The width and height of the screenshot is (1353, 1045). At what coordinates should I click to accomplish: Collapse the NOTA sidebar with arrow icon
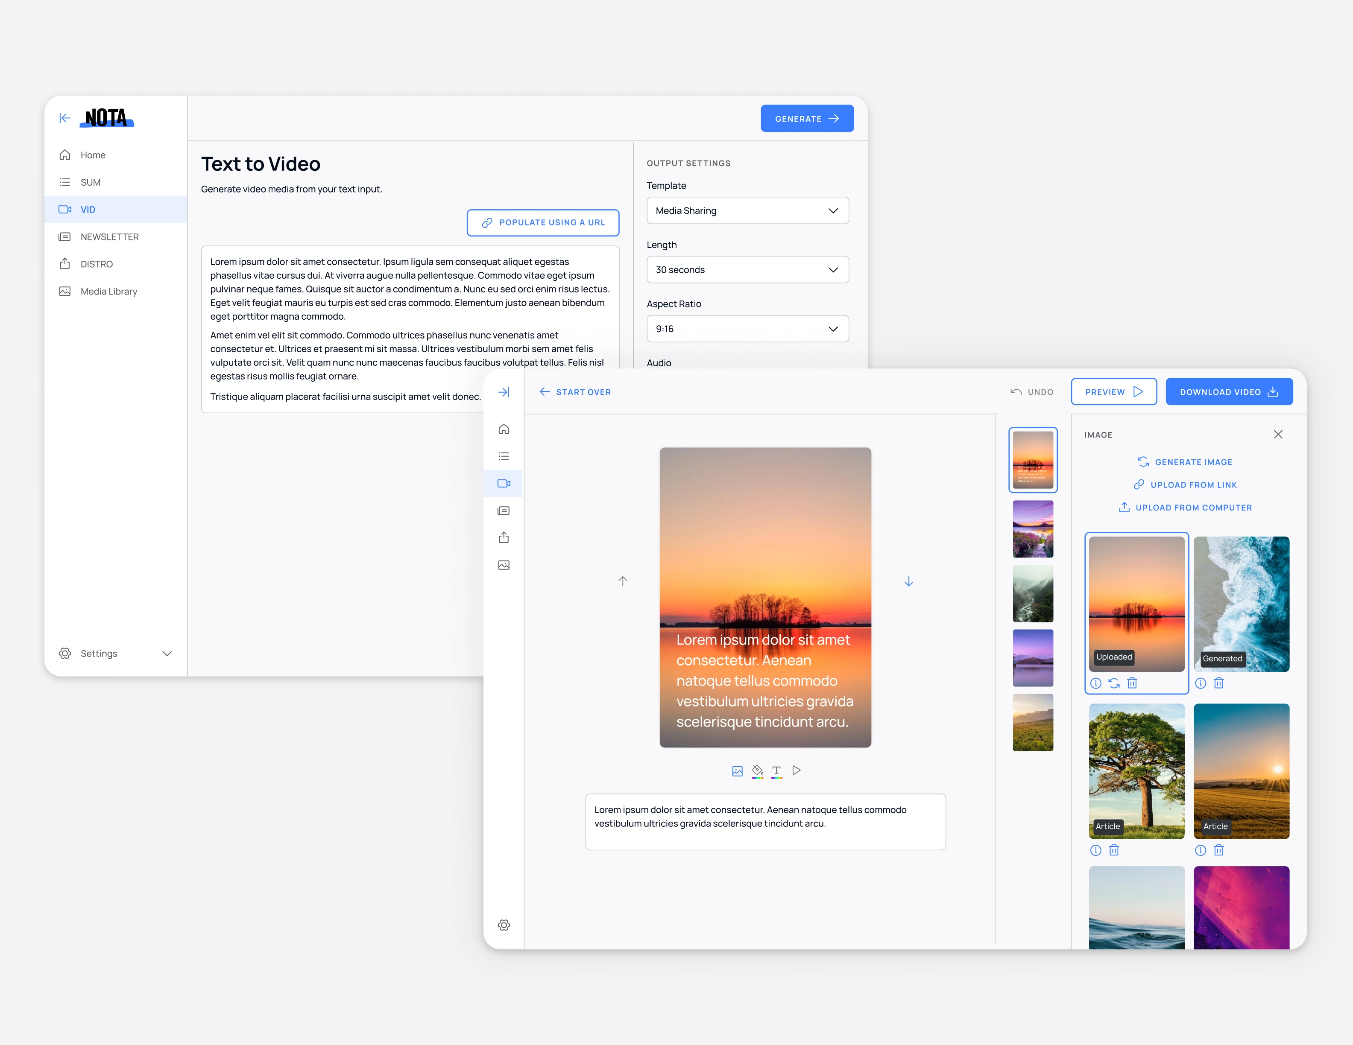pos(64,118)
